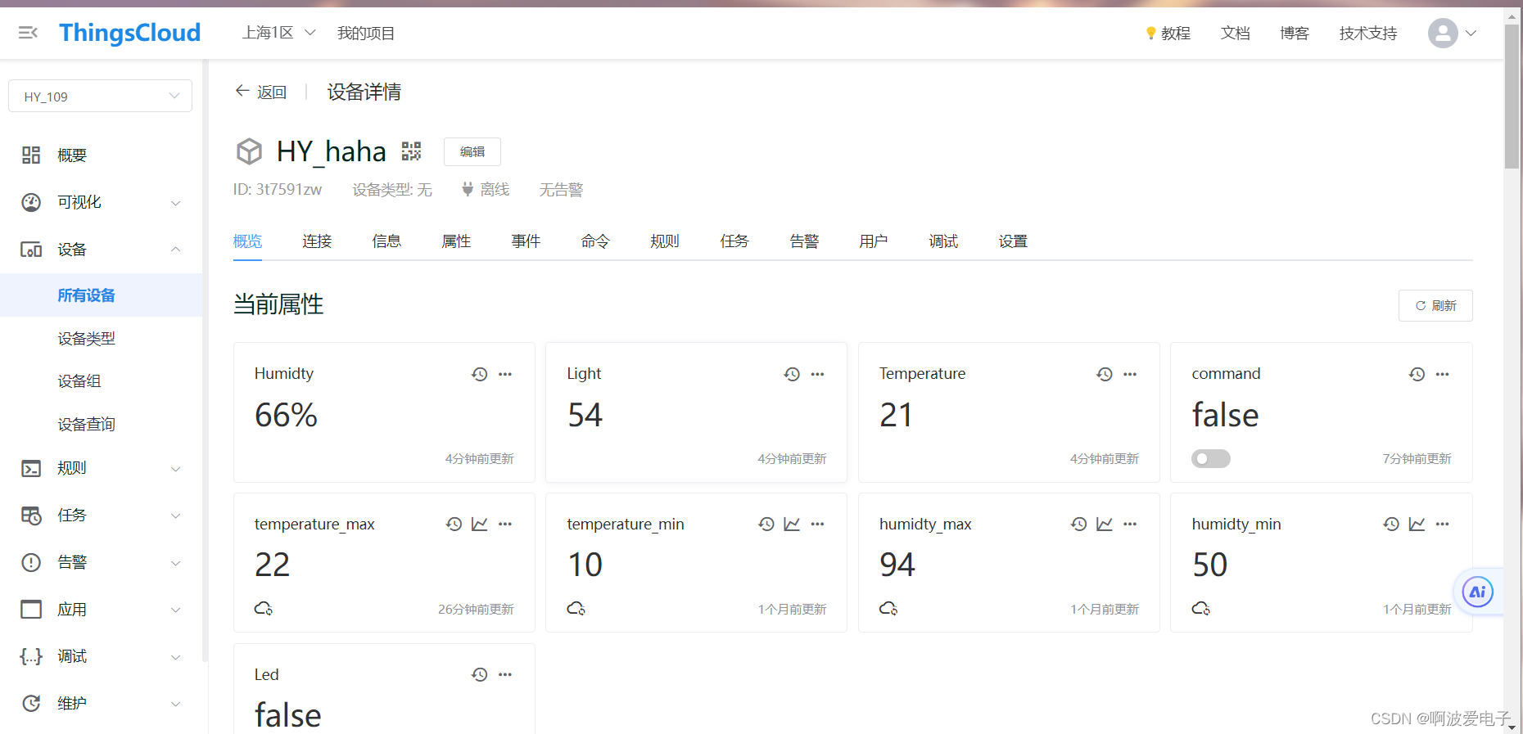Open the 技术支持 link

[1368, 33]
